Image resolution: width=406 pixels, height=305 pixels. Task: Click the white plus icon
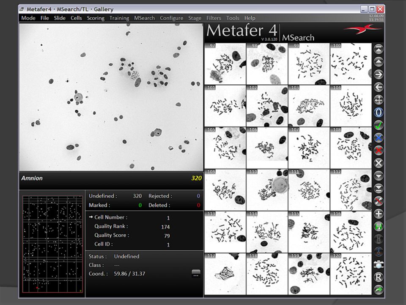tap(378, 214)
